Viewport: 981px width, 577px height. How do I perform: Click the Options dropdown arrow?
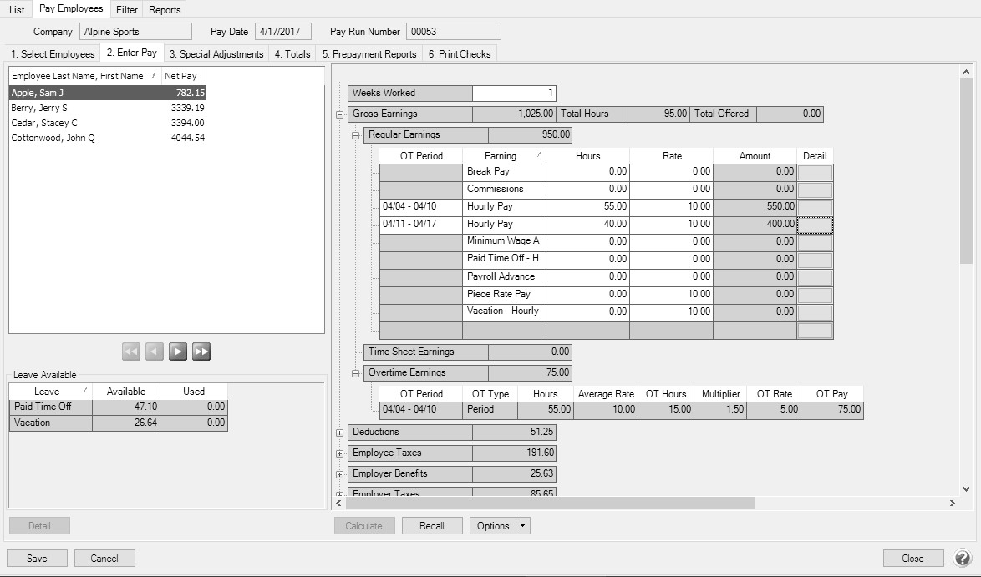pyautogui.click(x=523, y=525)
